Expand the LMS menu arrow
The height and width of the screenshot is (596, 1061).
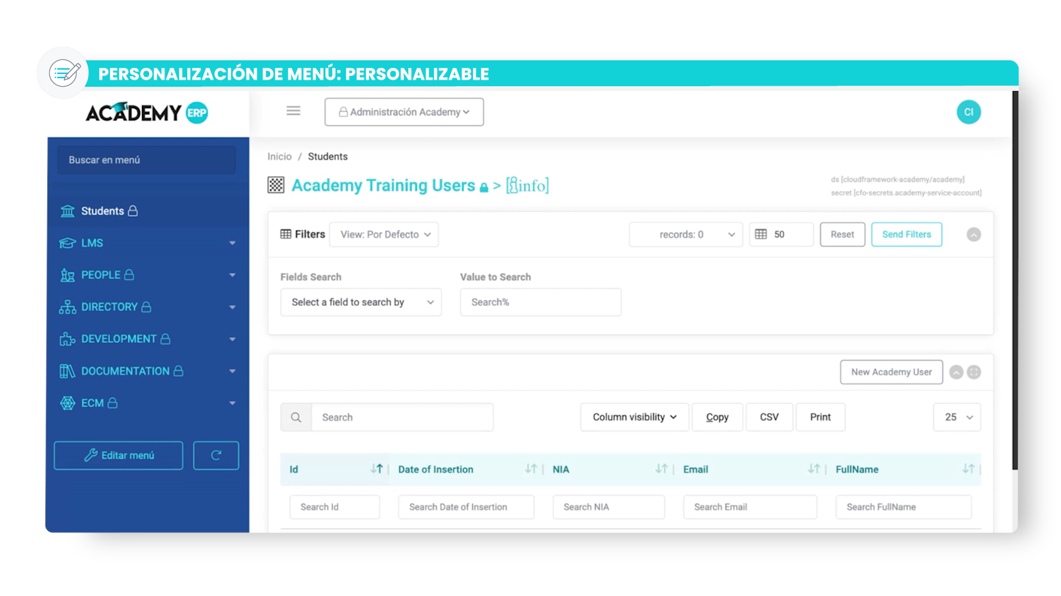(x=232, y=243)
